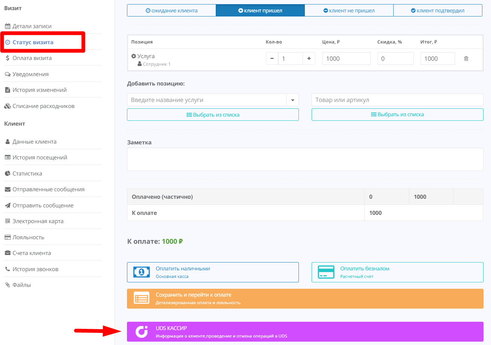Screen dimensions: 491x345
Task: Click the envelope icon beside Отправленные сообщения
Action: coord(7,189)
